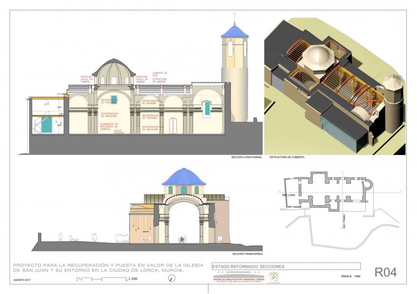Click the 'CUBIERTA DE ZINC' annotation
The height and width of the screenshot is (294, 417).
[160, 74]
